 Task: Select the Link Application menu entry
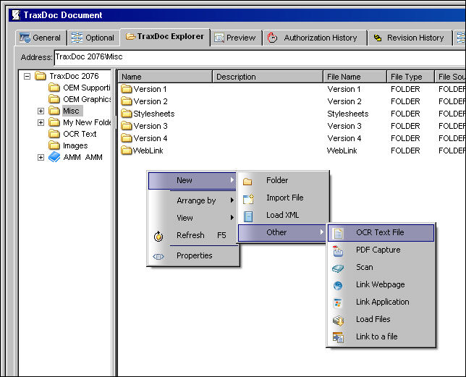(381, 302)
